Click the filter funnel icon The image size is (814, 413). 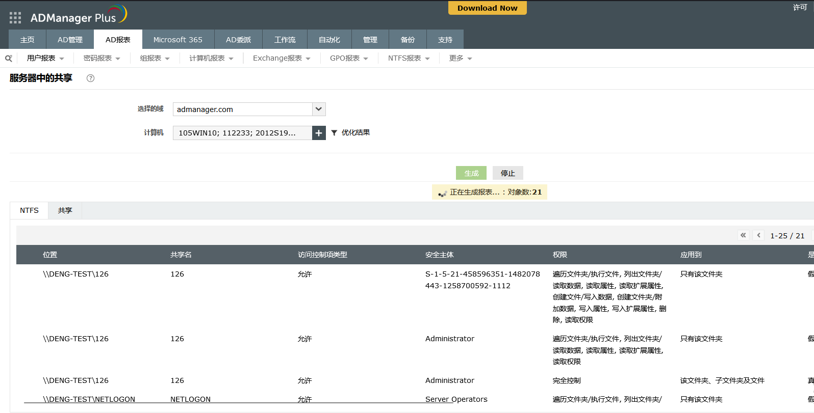(x=334, y=133)
